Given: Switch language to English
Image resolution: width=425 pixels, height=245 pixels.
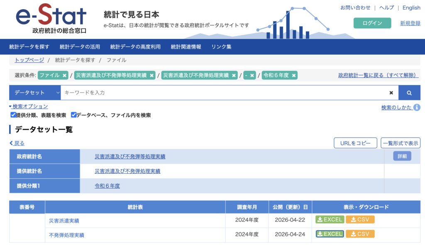Looking at the screenshot, I should point(411,8).
